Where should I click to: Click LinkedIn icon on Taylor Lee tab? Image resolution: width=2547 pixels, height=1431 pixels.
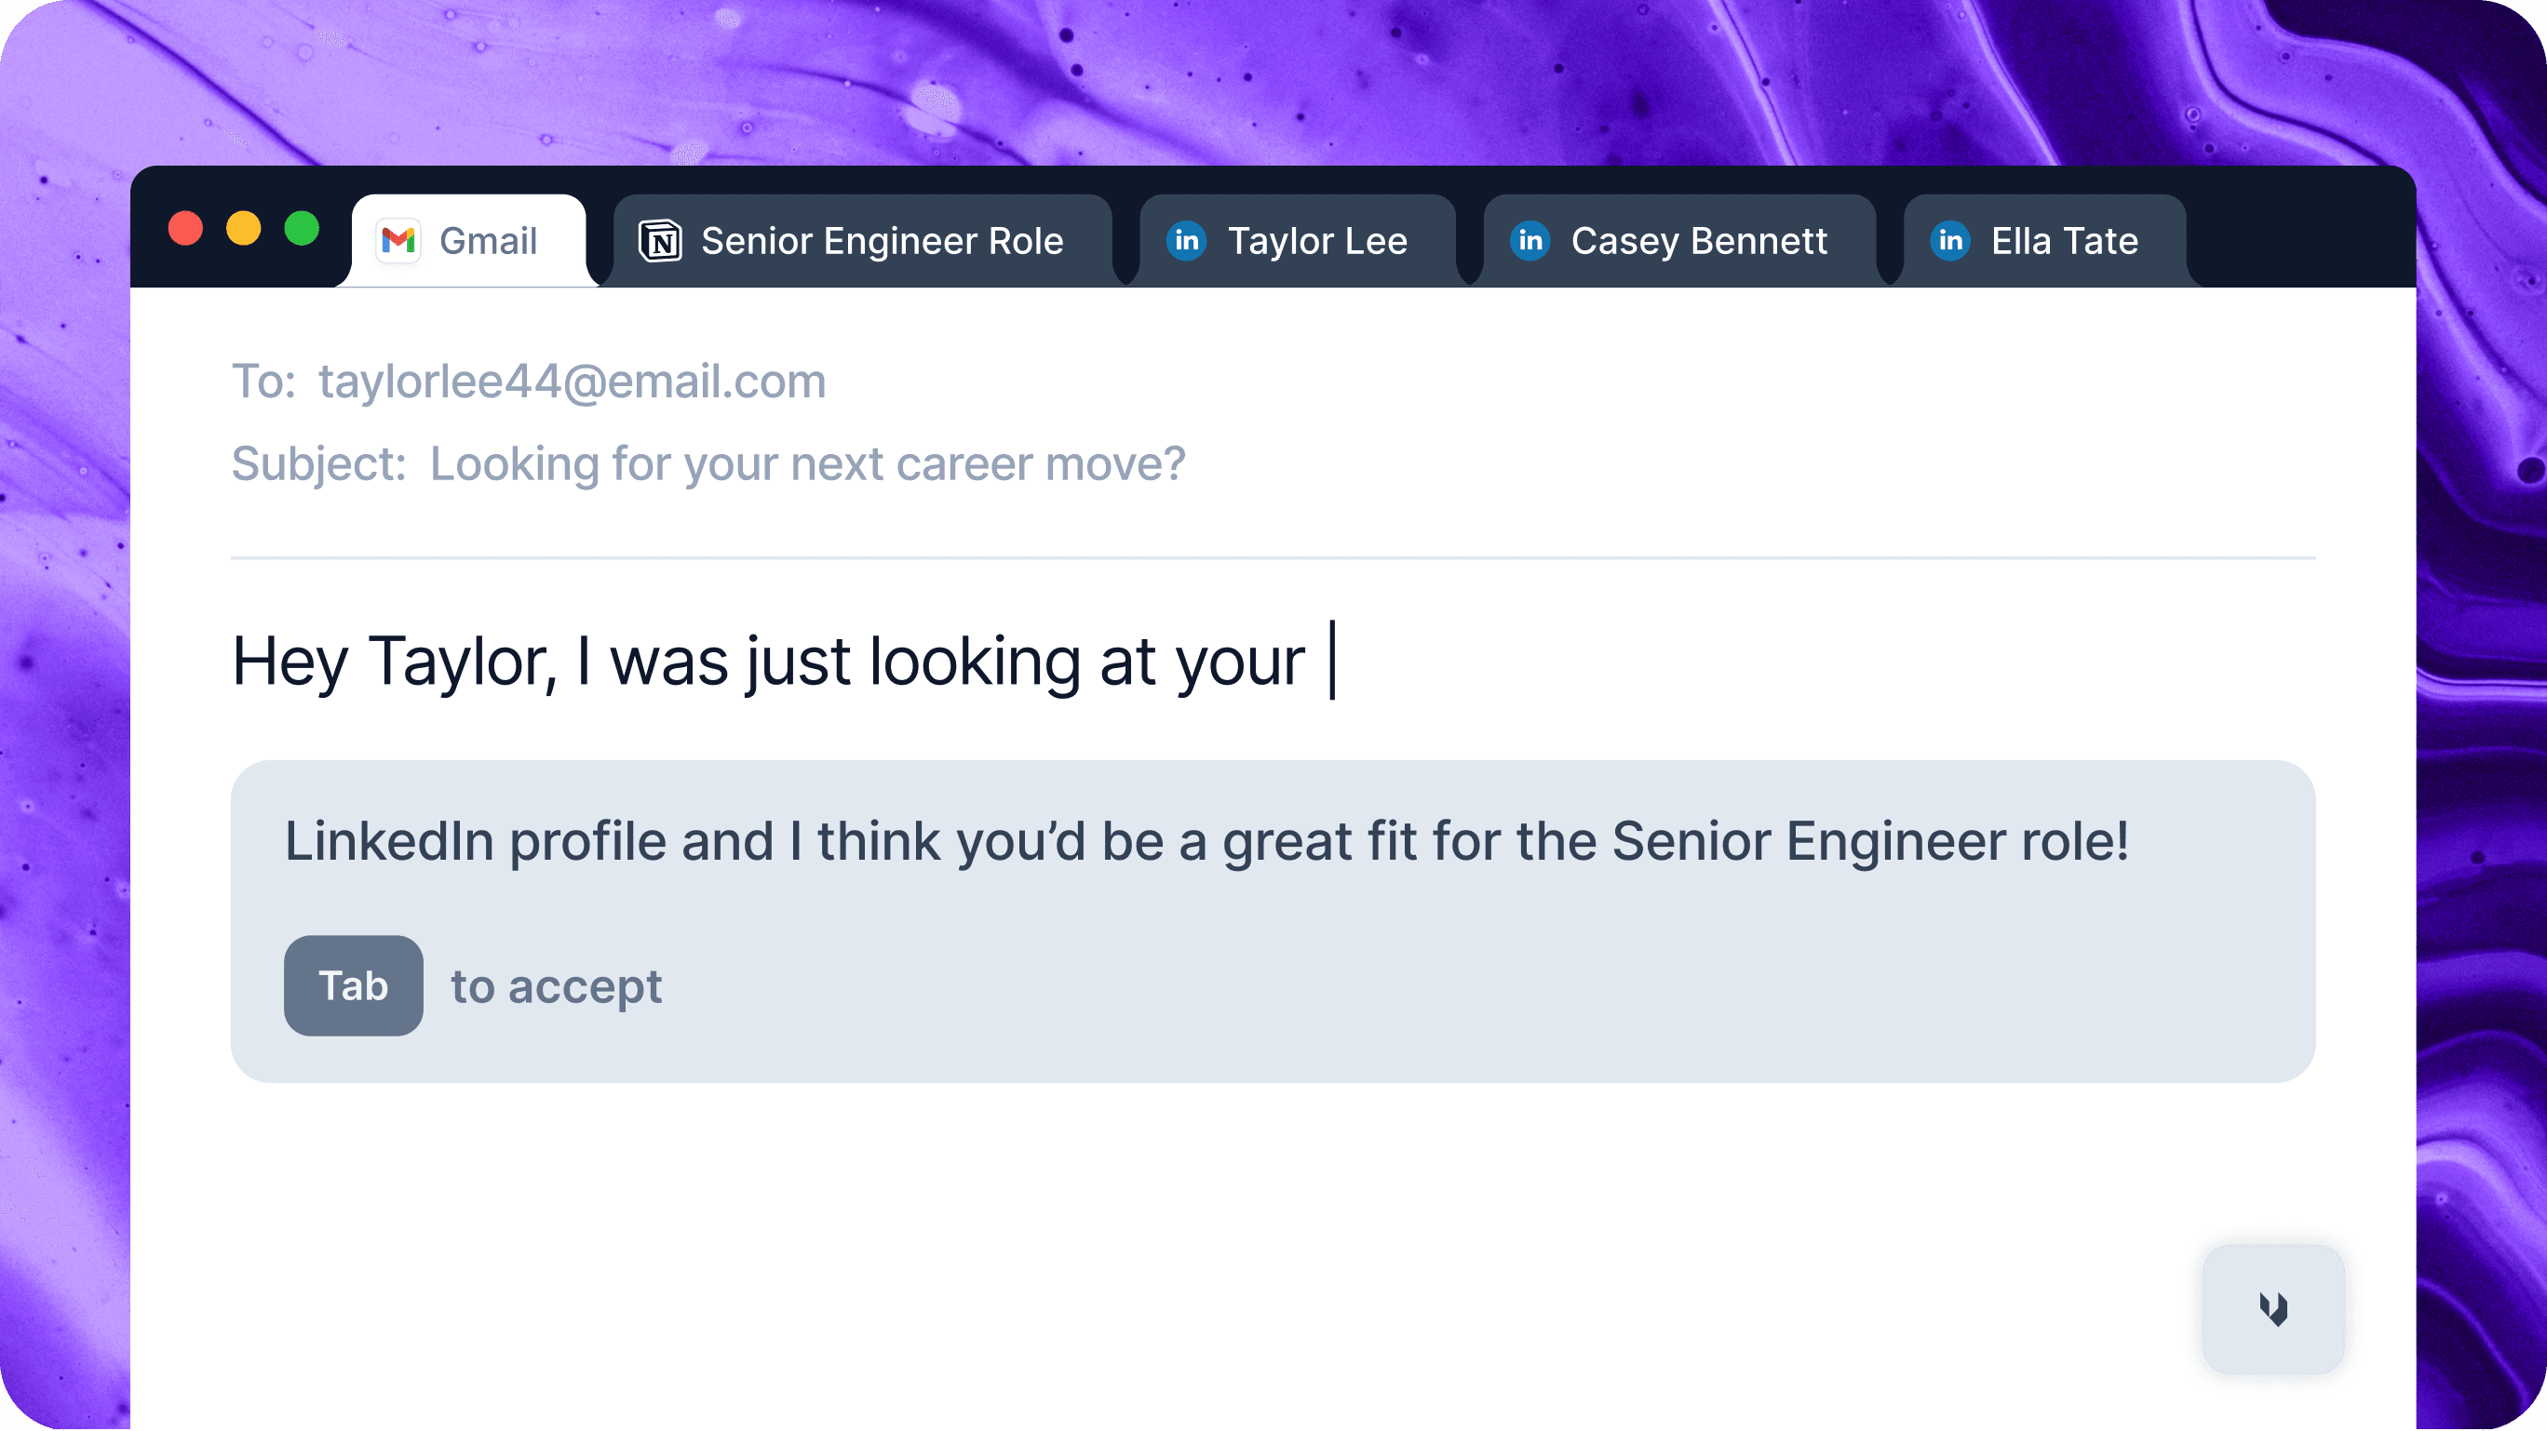coord(1187,240)
